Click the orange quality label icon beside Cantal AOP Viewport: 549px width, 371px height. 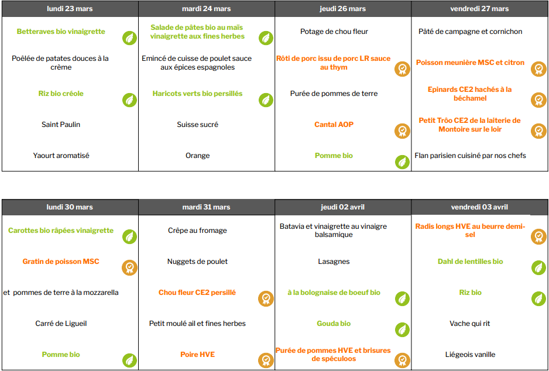pyautogui.click(x=402, y=131)
